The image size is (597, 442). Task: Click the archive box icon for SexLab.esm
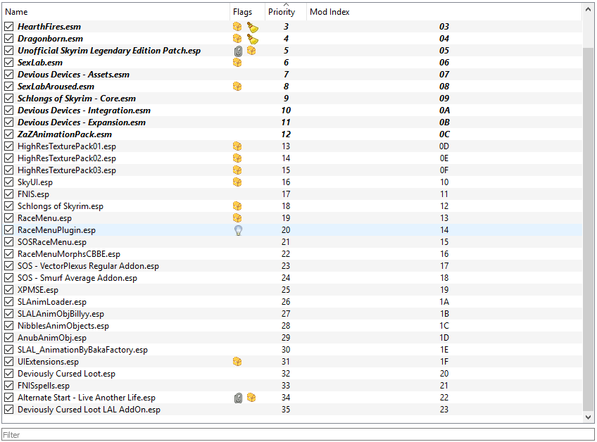coord(237,63)
